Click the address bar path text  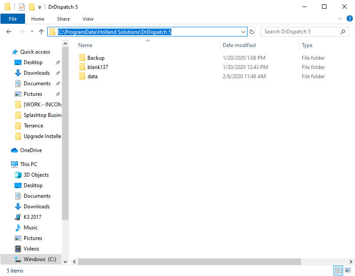pyautogui.click(x=114, y=32)
